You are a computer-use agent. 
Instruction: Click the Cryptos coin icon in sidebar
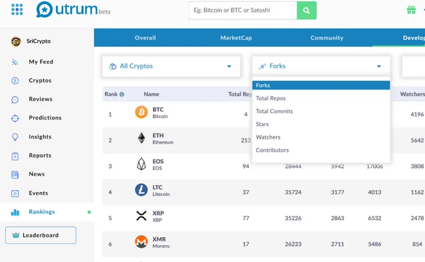point(15,81)
